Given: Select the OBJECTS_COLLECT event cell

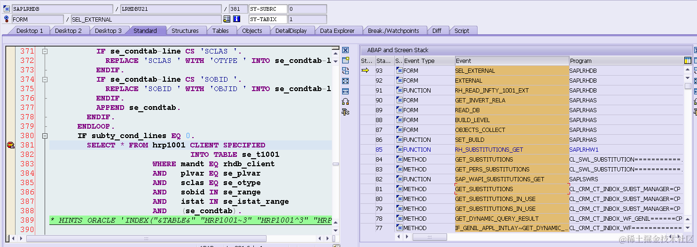Looking at the screenshot, I should click(x=512, y=130).
